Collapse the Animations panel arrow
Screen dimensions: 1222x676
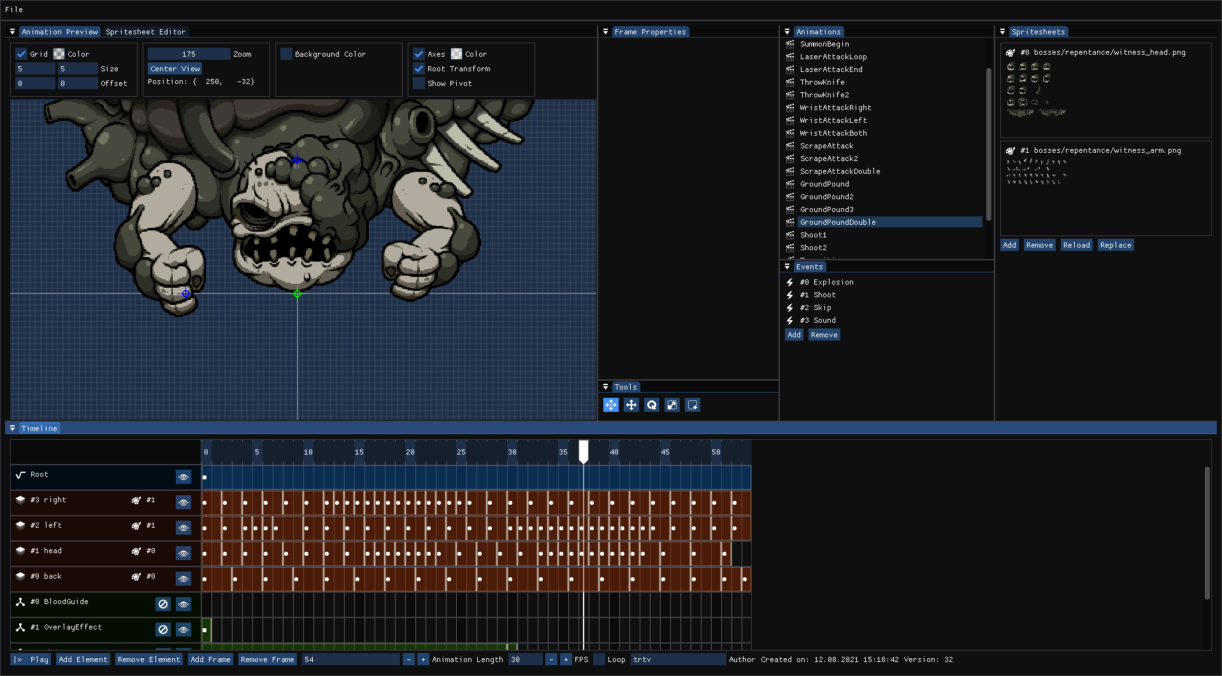[787, 32]
